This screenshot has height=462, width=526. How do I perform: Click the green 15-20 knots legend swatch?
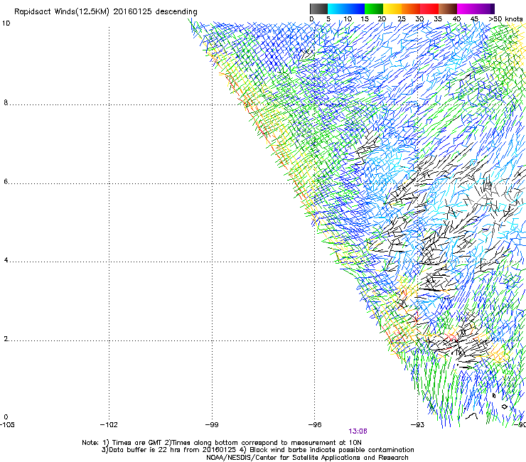click(374, 9)
